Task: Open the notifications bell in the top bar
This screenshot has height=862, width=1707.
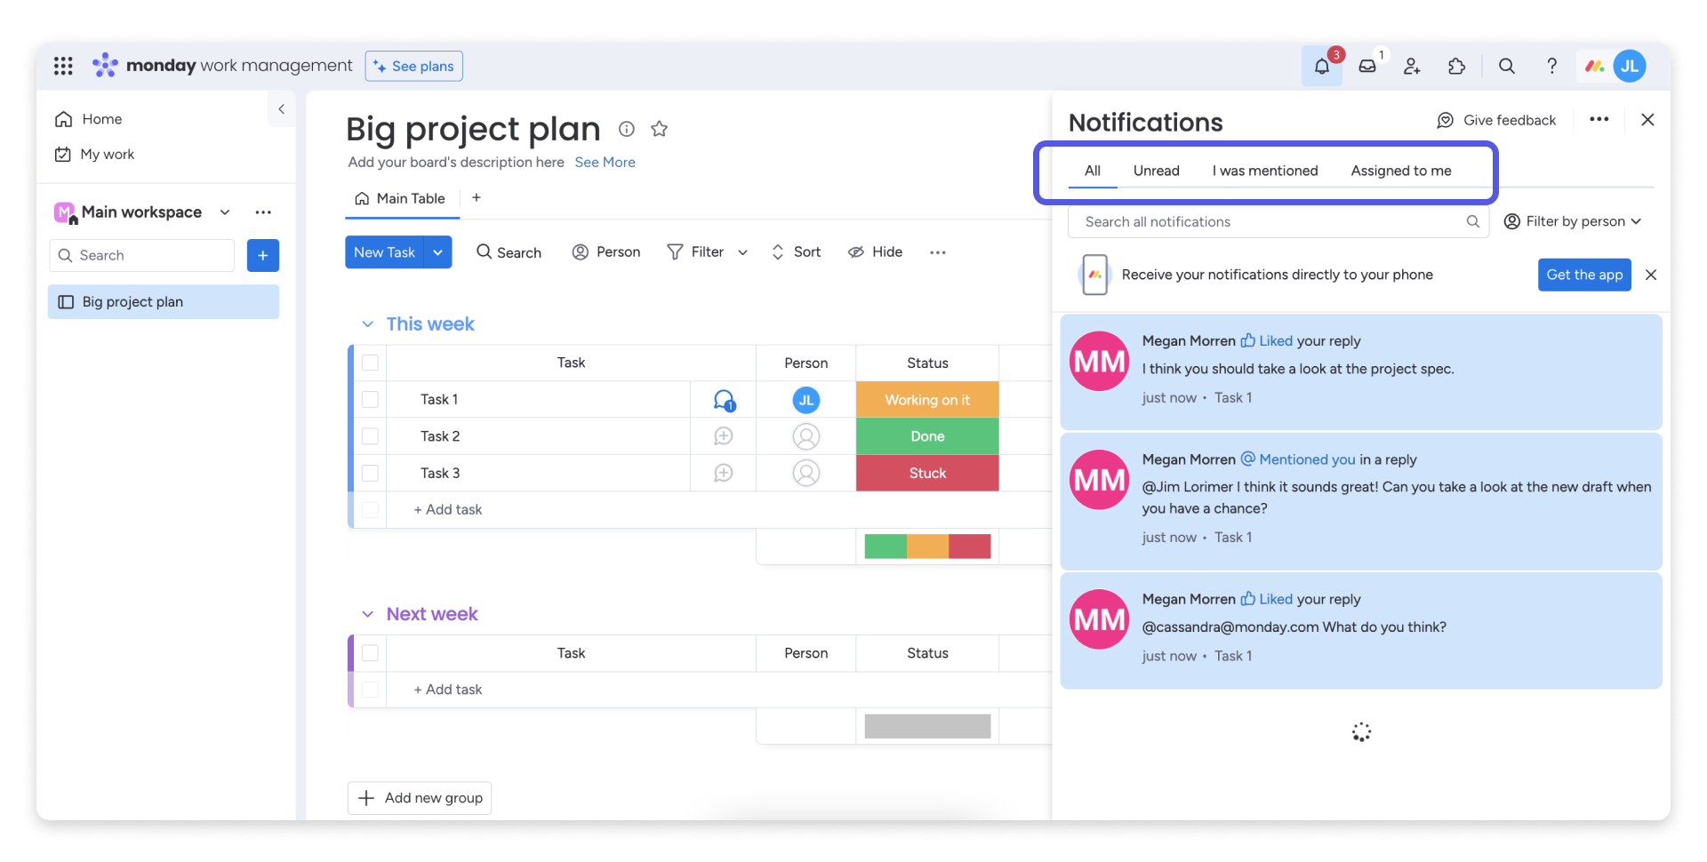Action: [x=1322, y=66]
